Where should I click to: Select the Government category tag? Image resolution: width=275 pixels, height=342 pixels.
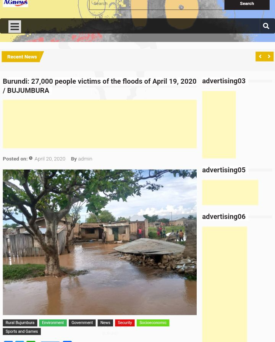pyautogui.click(x=82, y=323)
